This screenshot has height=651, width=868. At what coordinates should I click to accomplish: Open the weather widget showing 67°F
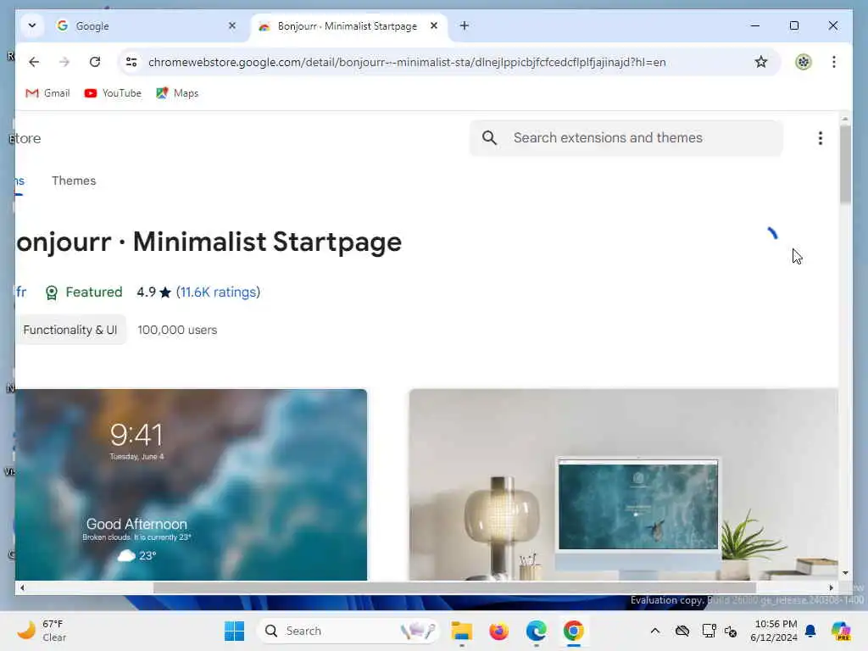42,631
